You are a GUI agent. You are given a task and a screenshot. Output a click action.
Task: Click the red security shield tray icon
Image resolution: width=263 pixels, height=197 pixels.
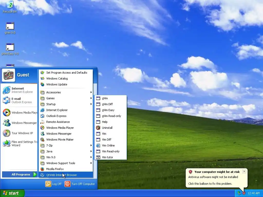point(244,193)
